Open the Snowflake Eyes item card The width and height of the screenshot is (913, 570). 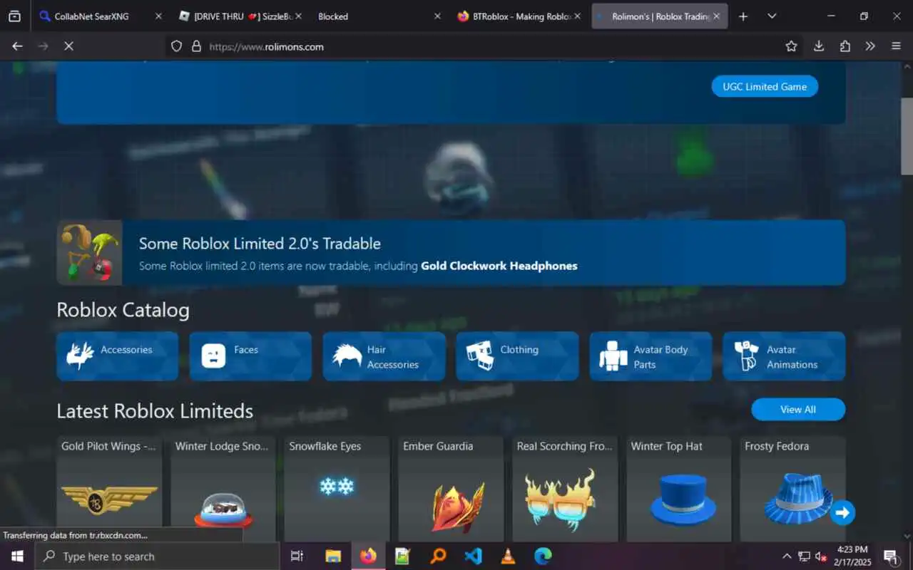pyautogui.click(x=337, y=489)
